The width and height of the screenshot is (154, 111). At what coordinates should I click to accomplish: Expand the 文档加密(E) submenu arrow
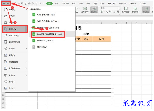(x=26, y=62)
